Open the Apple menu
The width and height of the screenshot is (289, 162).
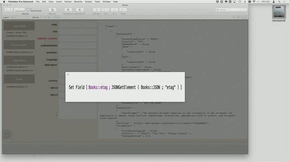4,2
